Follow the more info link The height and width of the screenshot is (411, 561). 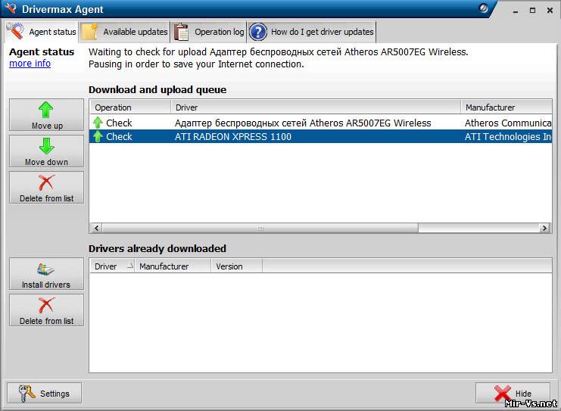coord(30,64)
